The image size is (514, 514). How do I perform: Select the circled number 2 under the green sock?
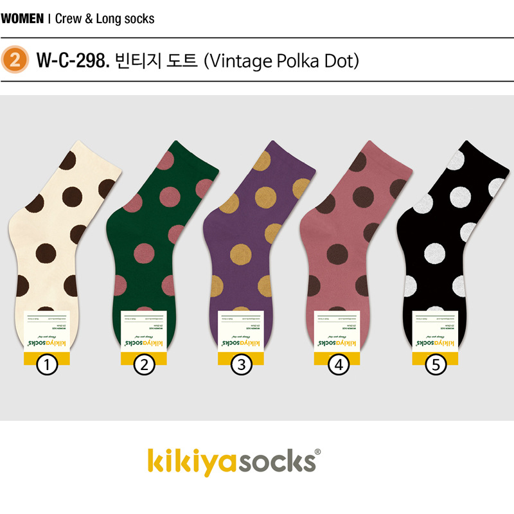point(144,364)
